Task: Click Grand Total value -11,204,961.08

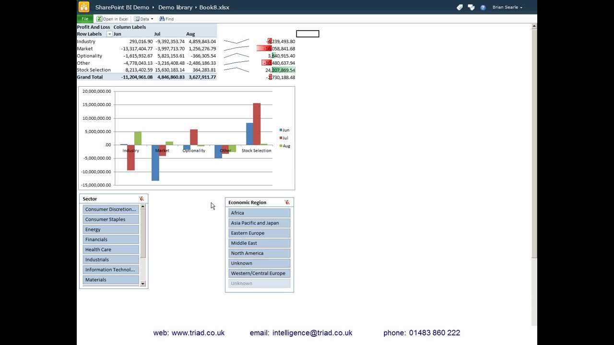Action: coord(137,77)
